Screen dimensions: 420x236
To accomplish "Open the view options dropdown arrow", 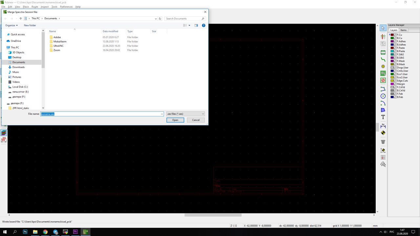I will coord(189,25).
